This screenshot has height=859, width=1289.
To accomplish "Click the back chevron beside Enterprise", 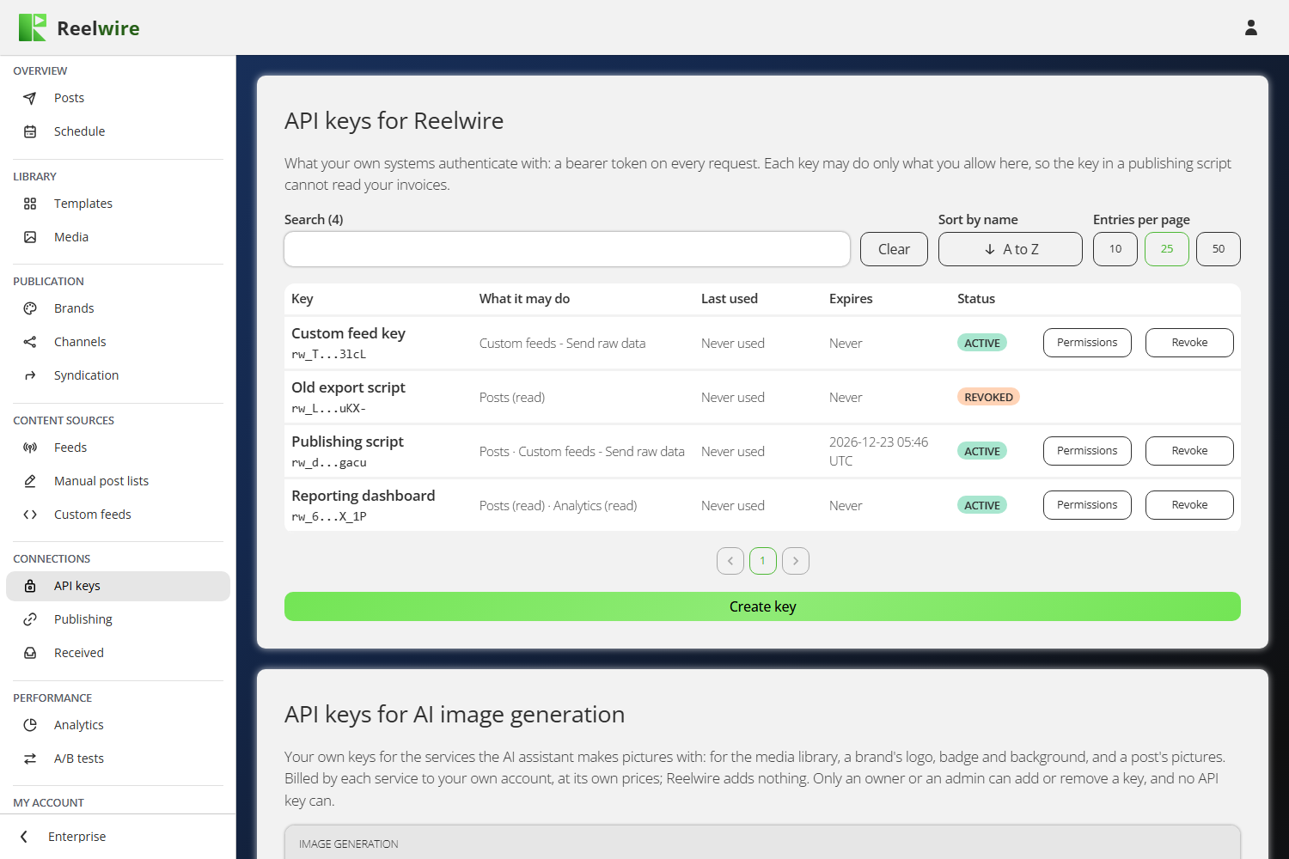I will point(24,837).
